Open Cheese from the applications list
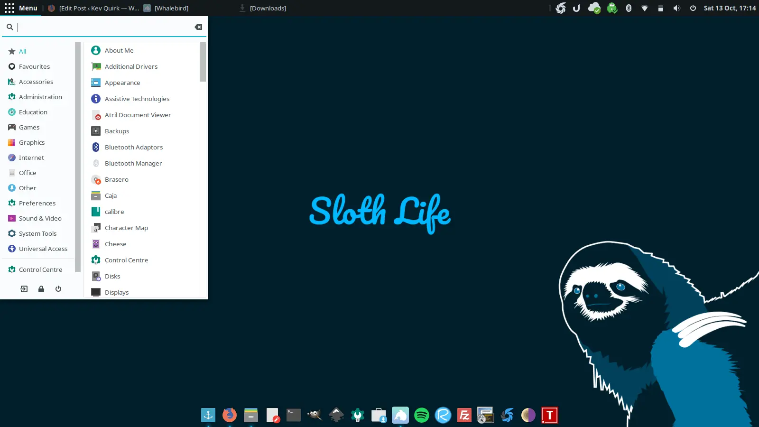 [115, 244]
